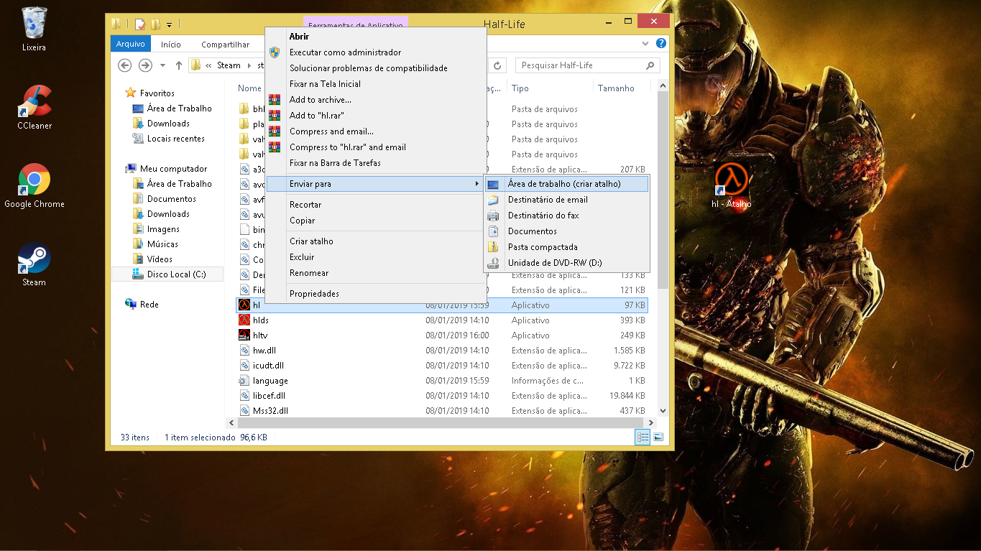Image resolution: width=981 pixels, height=551 pixels.
Task: Open Músicas in the navigation pane
Action: [x=156, y=244]
